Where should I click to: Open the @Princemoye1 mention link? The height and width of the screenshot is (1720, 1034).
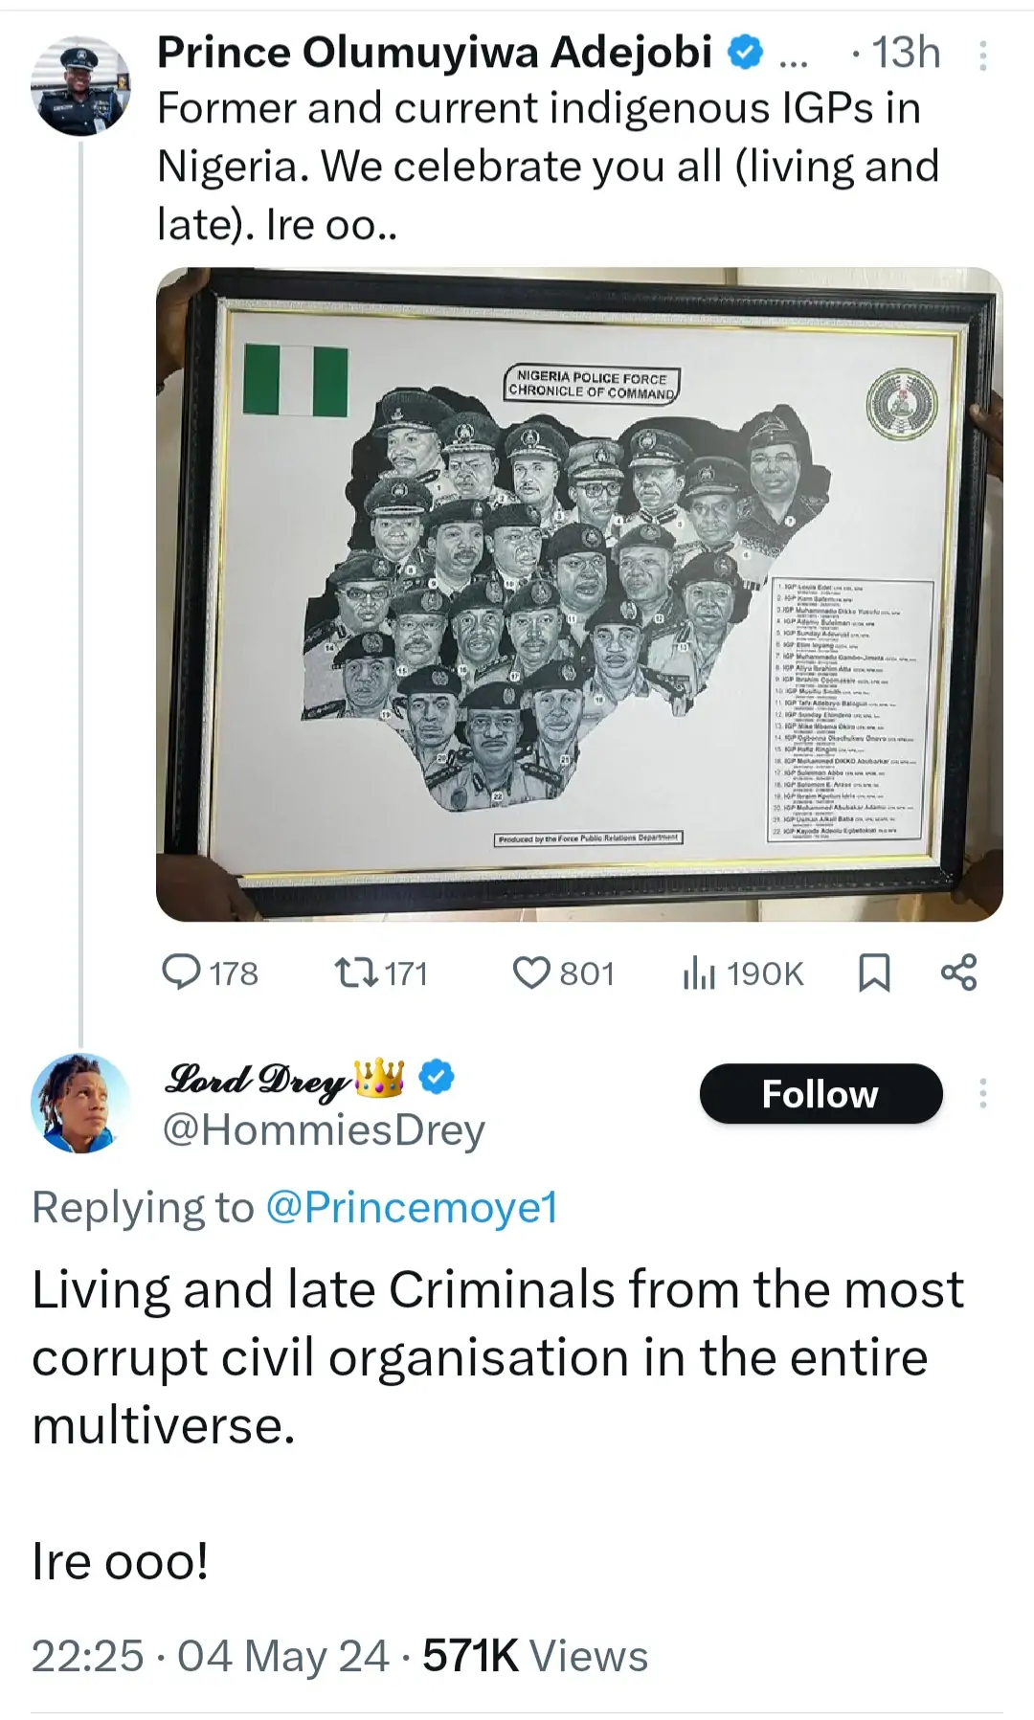(411, 1207)
